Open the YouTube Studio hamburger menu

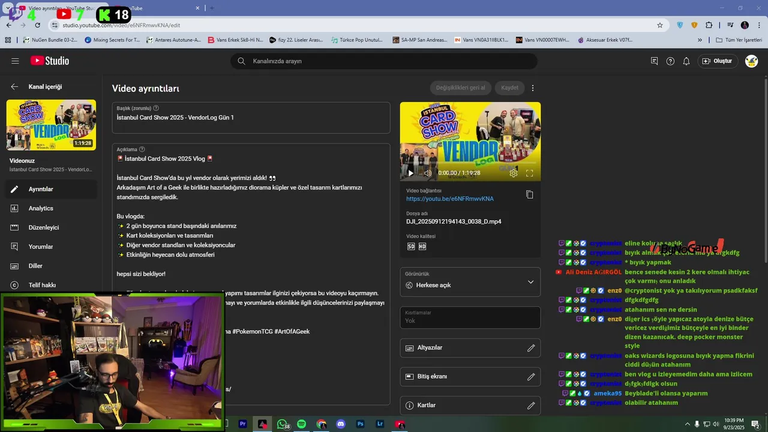[x=15, y=61]
